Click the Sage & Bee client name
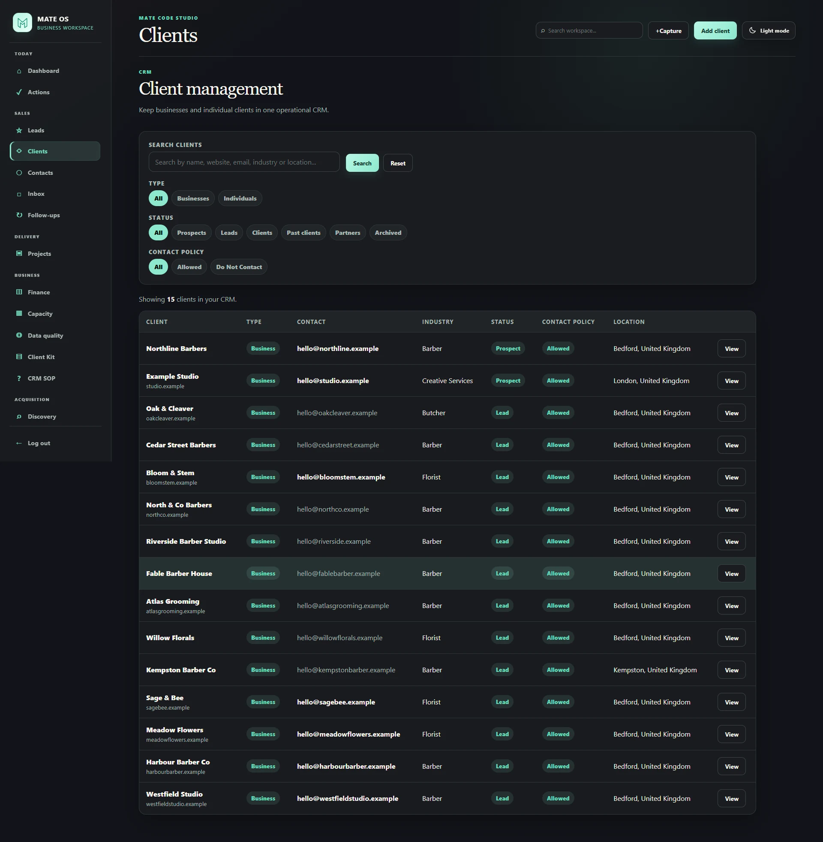The height and width of the screenshot is (842, 823). tap(165, 698)
